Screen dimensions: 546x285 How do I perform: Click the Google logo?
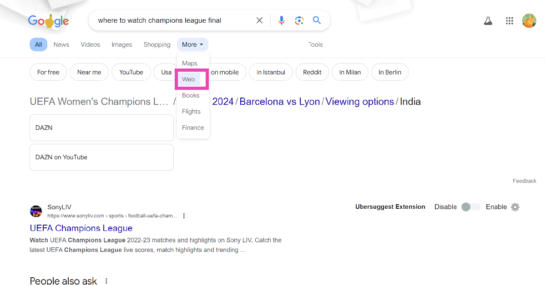point(48,20)
